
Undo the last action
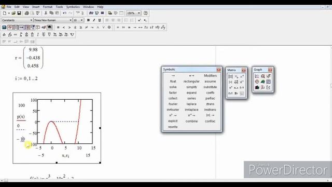pyautogui.click(x=64, y=13)
